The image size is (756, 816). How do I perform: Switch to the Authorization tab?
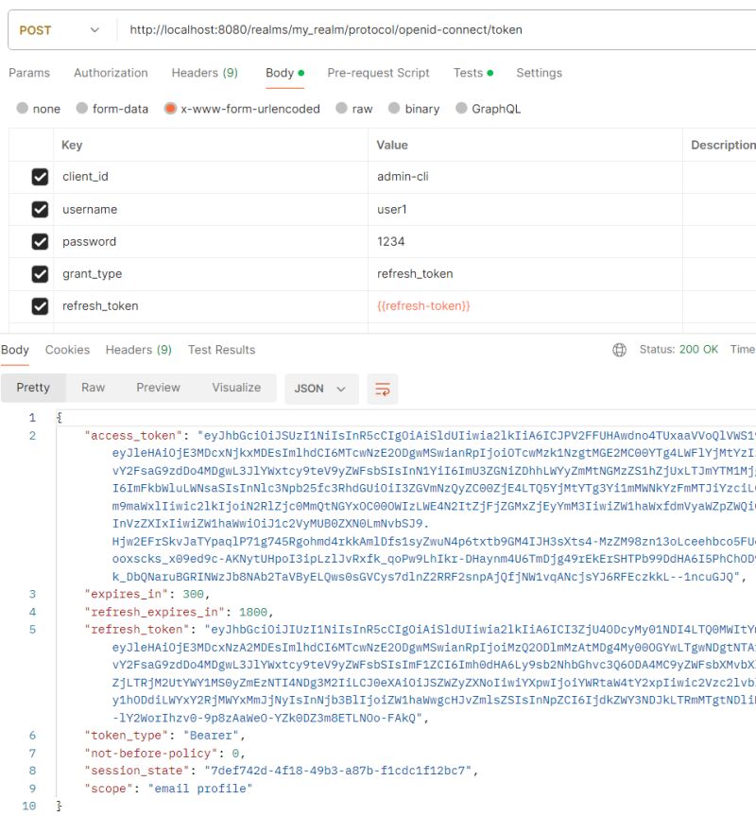(111, 72)
